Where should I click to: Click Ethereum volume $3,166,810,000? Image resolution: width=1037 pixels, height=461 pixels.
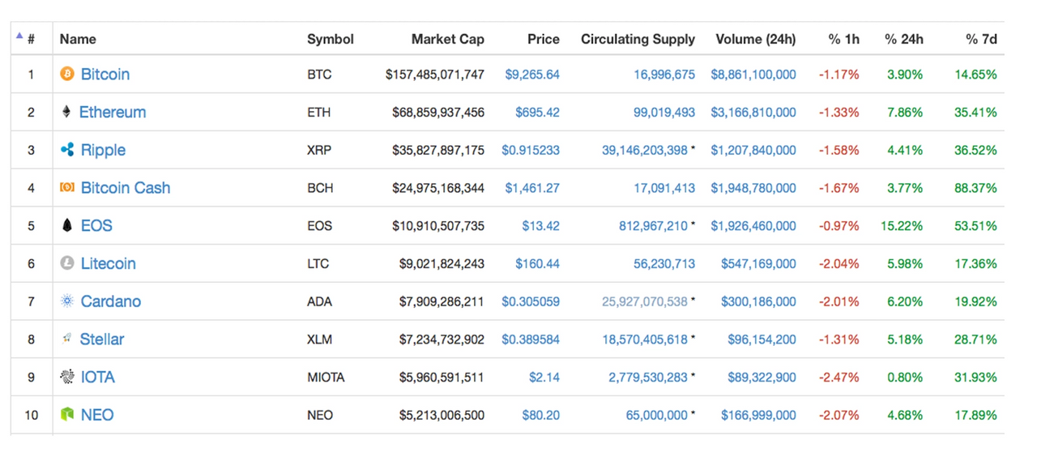tap(753, 112)
